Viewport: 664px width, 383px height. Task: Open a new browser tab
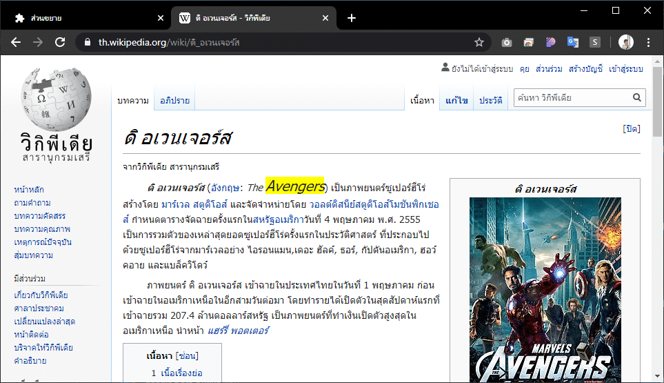(x=352, y=18)
